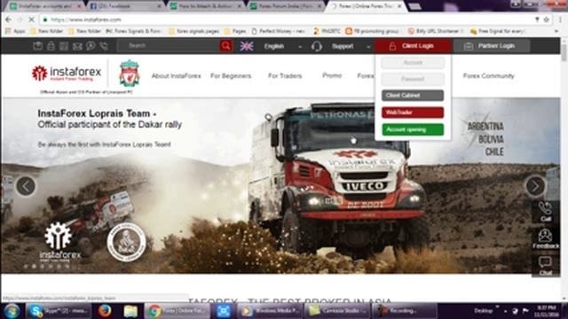Open the Forex Community menu
568x319 pixels.
coord(489,75)
